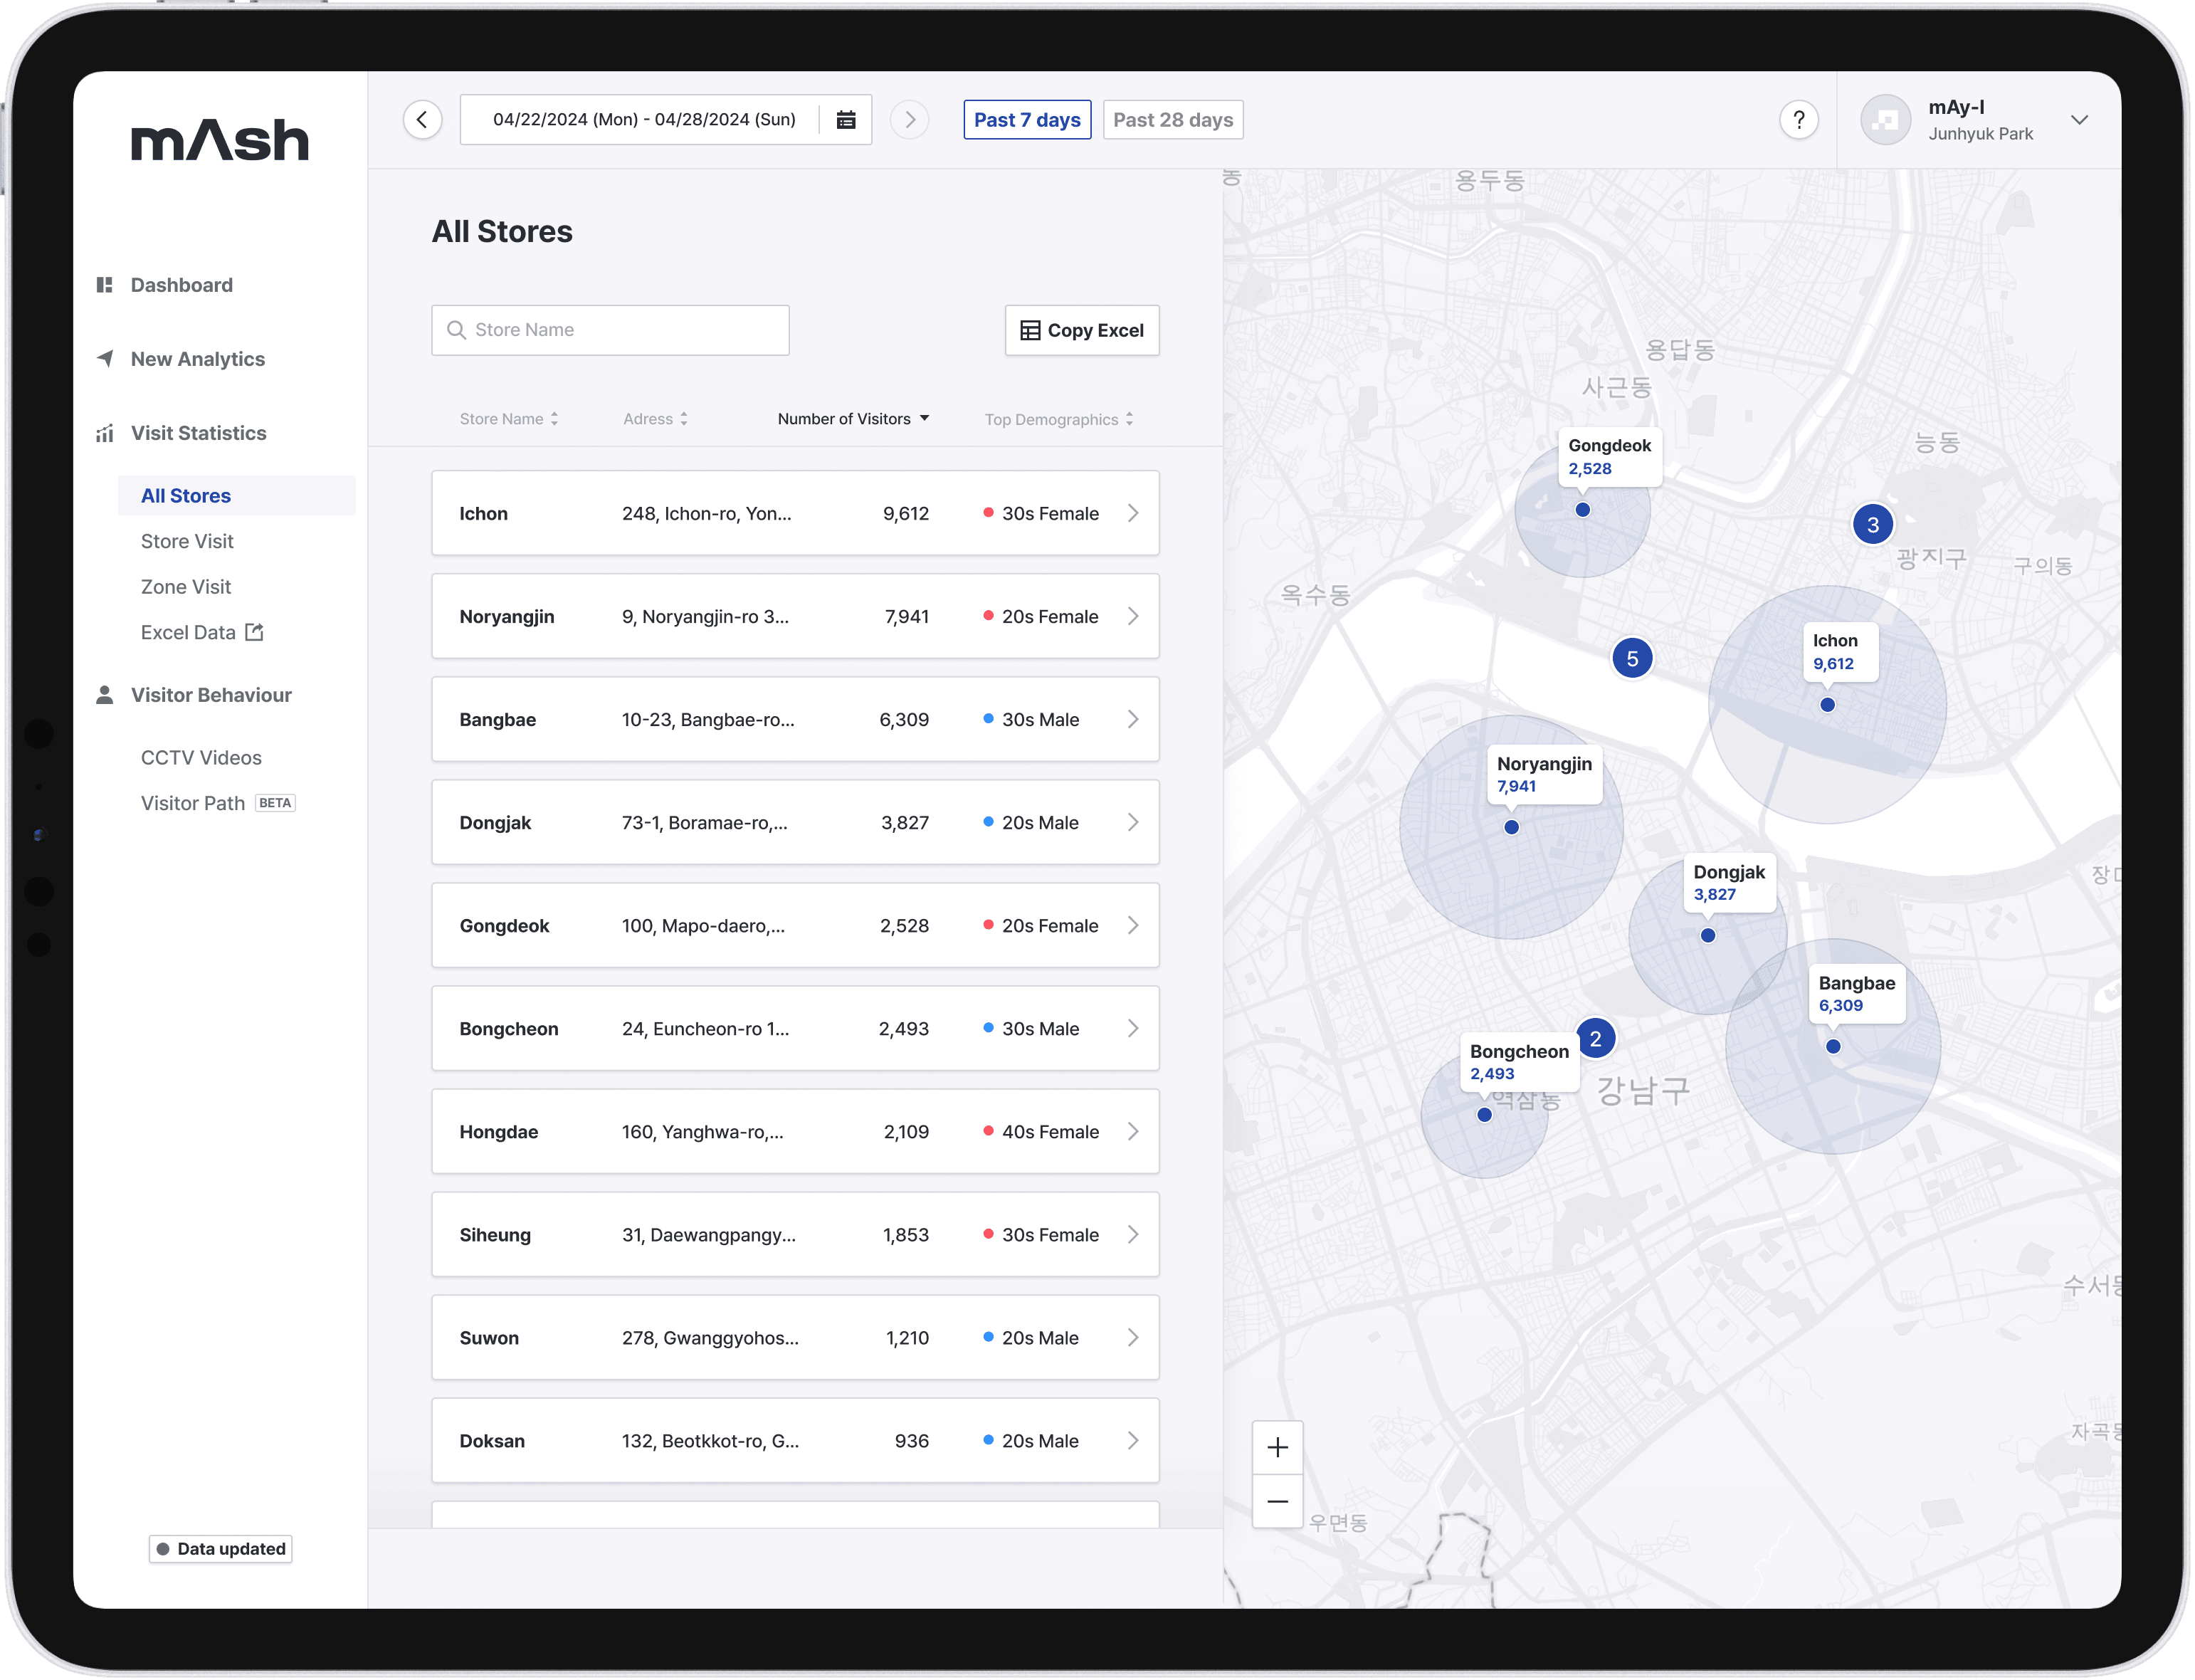Select Past 7 days range
The image size is (2195, 1680).
(x=1028, y=120)
